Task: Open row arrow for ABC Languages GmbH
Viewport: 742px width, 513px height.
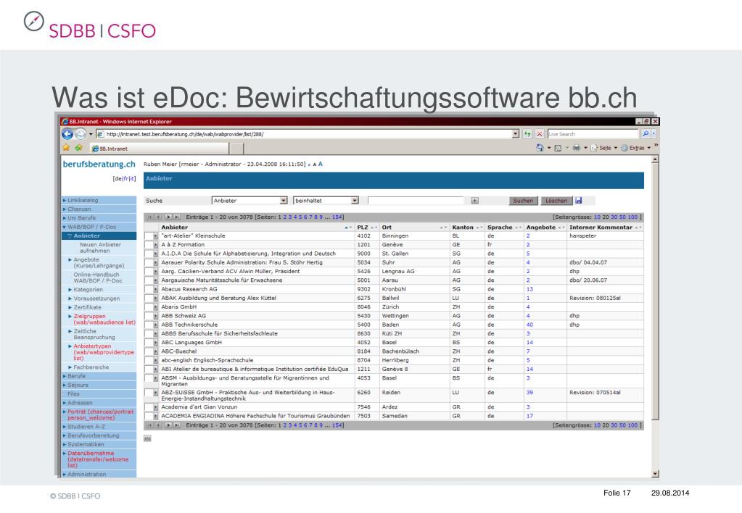Action: point(156,343)
